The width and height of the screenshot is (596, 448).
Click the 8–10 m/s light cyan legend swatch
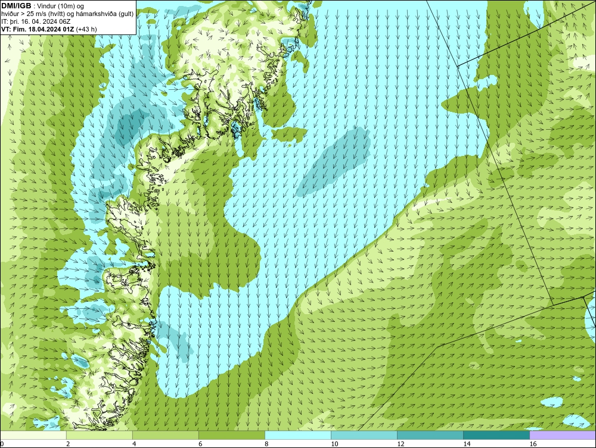(297, 435)
